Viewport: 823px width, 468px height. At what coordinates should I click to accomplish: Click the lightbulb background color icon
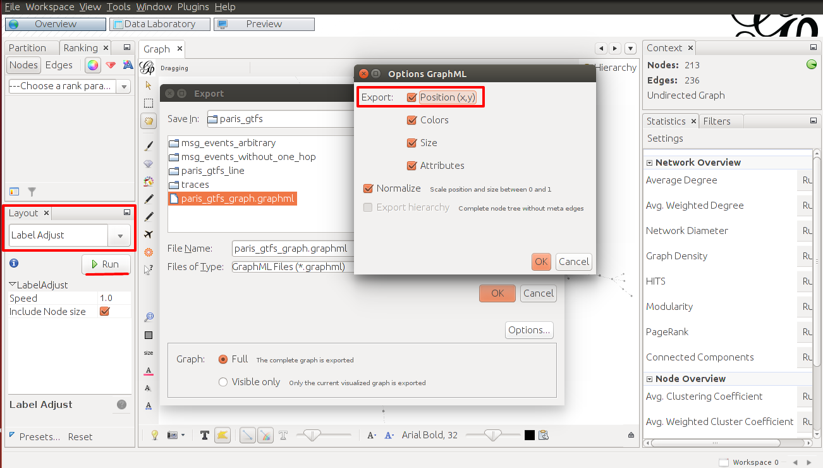155,435
